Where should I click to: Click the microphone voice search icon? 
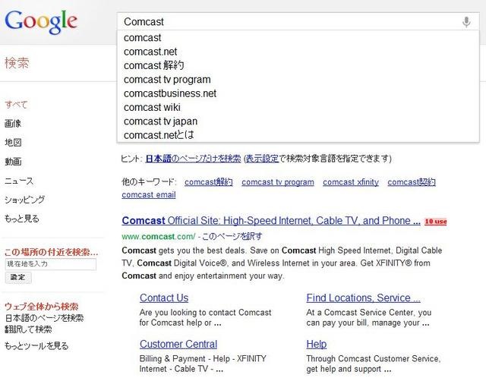[x=466, y=22]
